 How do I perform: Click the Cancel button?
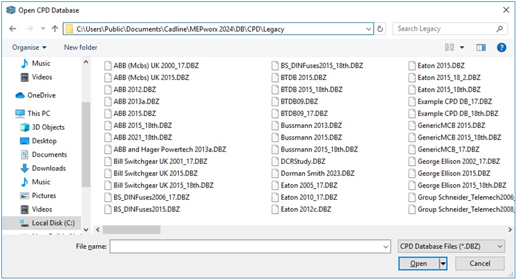(x=480, y=264)
